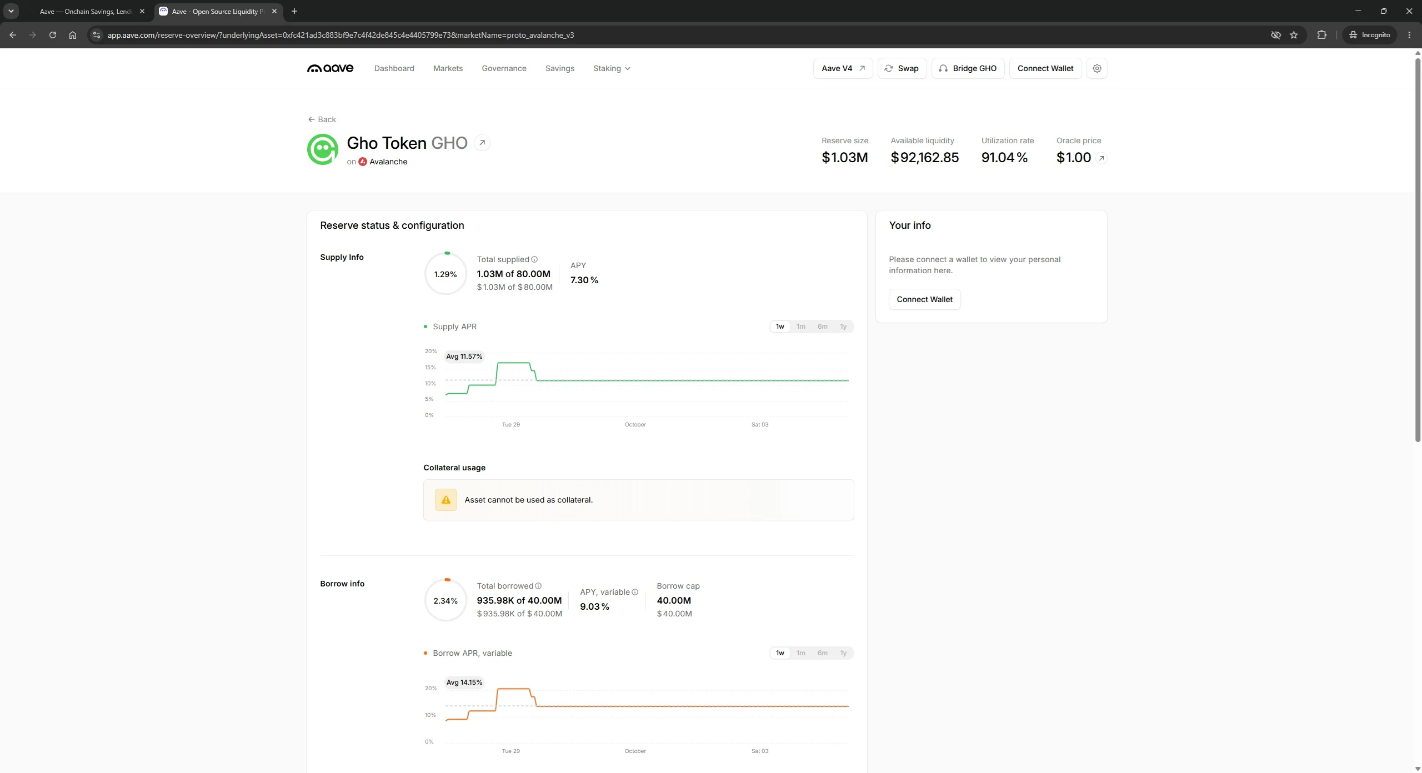This screenshot has height=773, width=1422.
Task: Click Total supplied info icon
Action: pyautogui.click(x=534, y=259)
